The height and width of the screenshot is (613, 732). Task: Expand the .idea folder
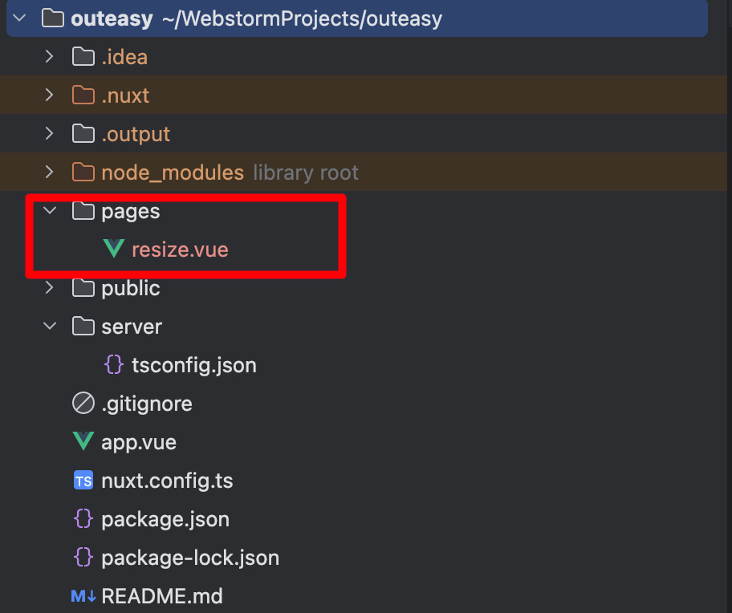tap(50, 56)
